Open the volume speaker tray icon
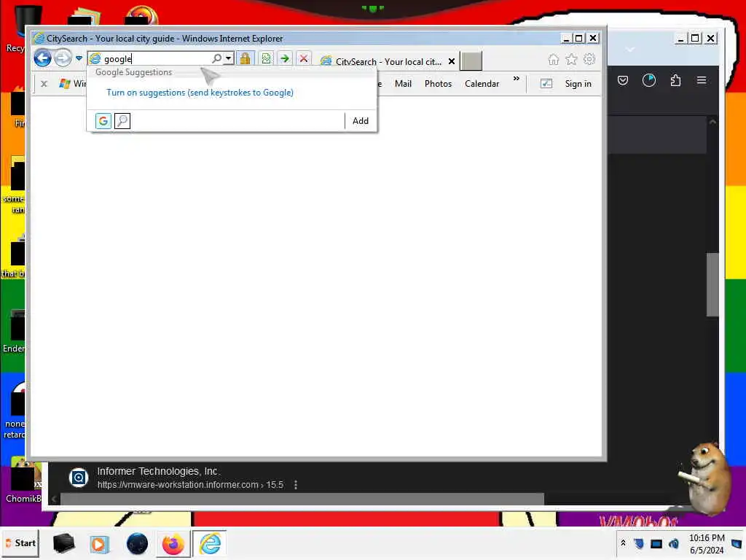Image resolution: width=746 pixels, height=560 pixels. 674,544
